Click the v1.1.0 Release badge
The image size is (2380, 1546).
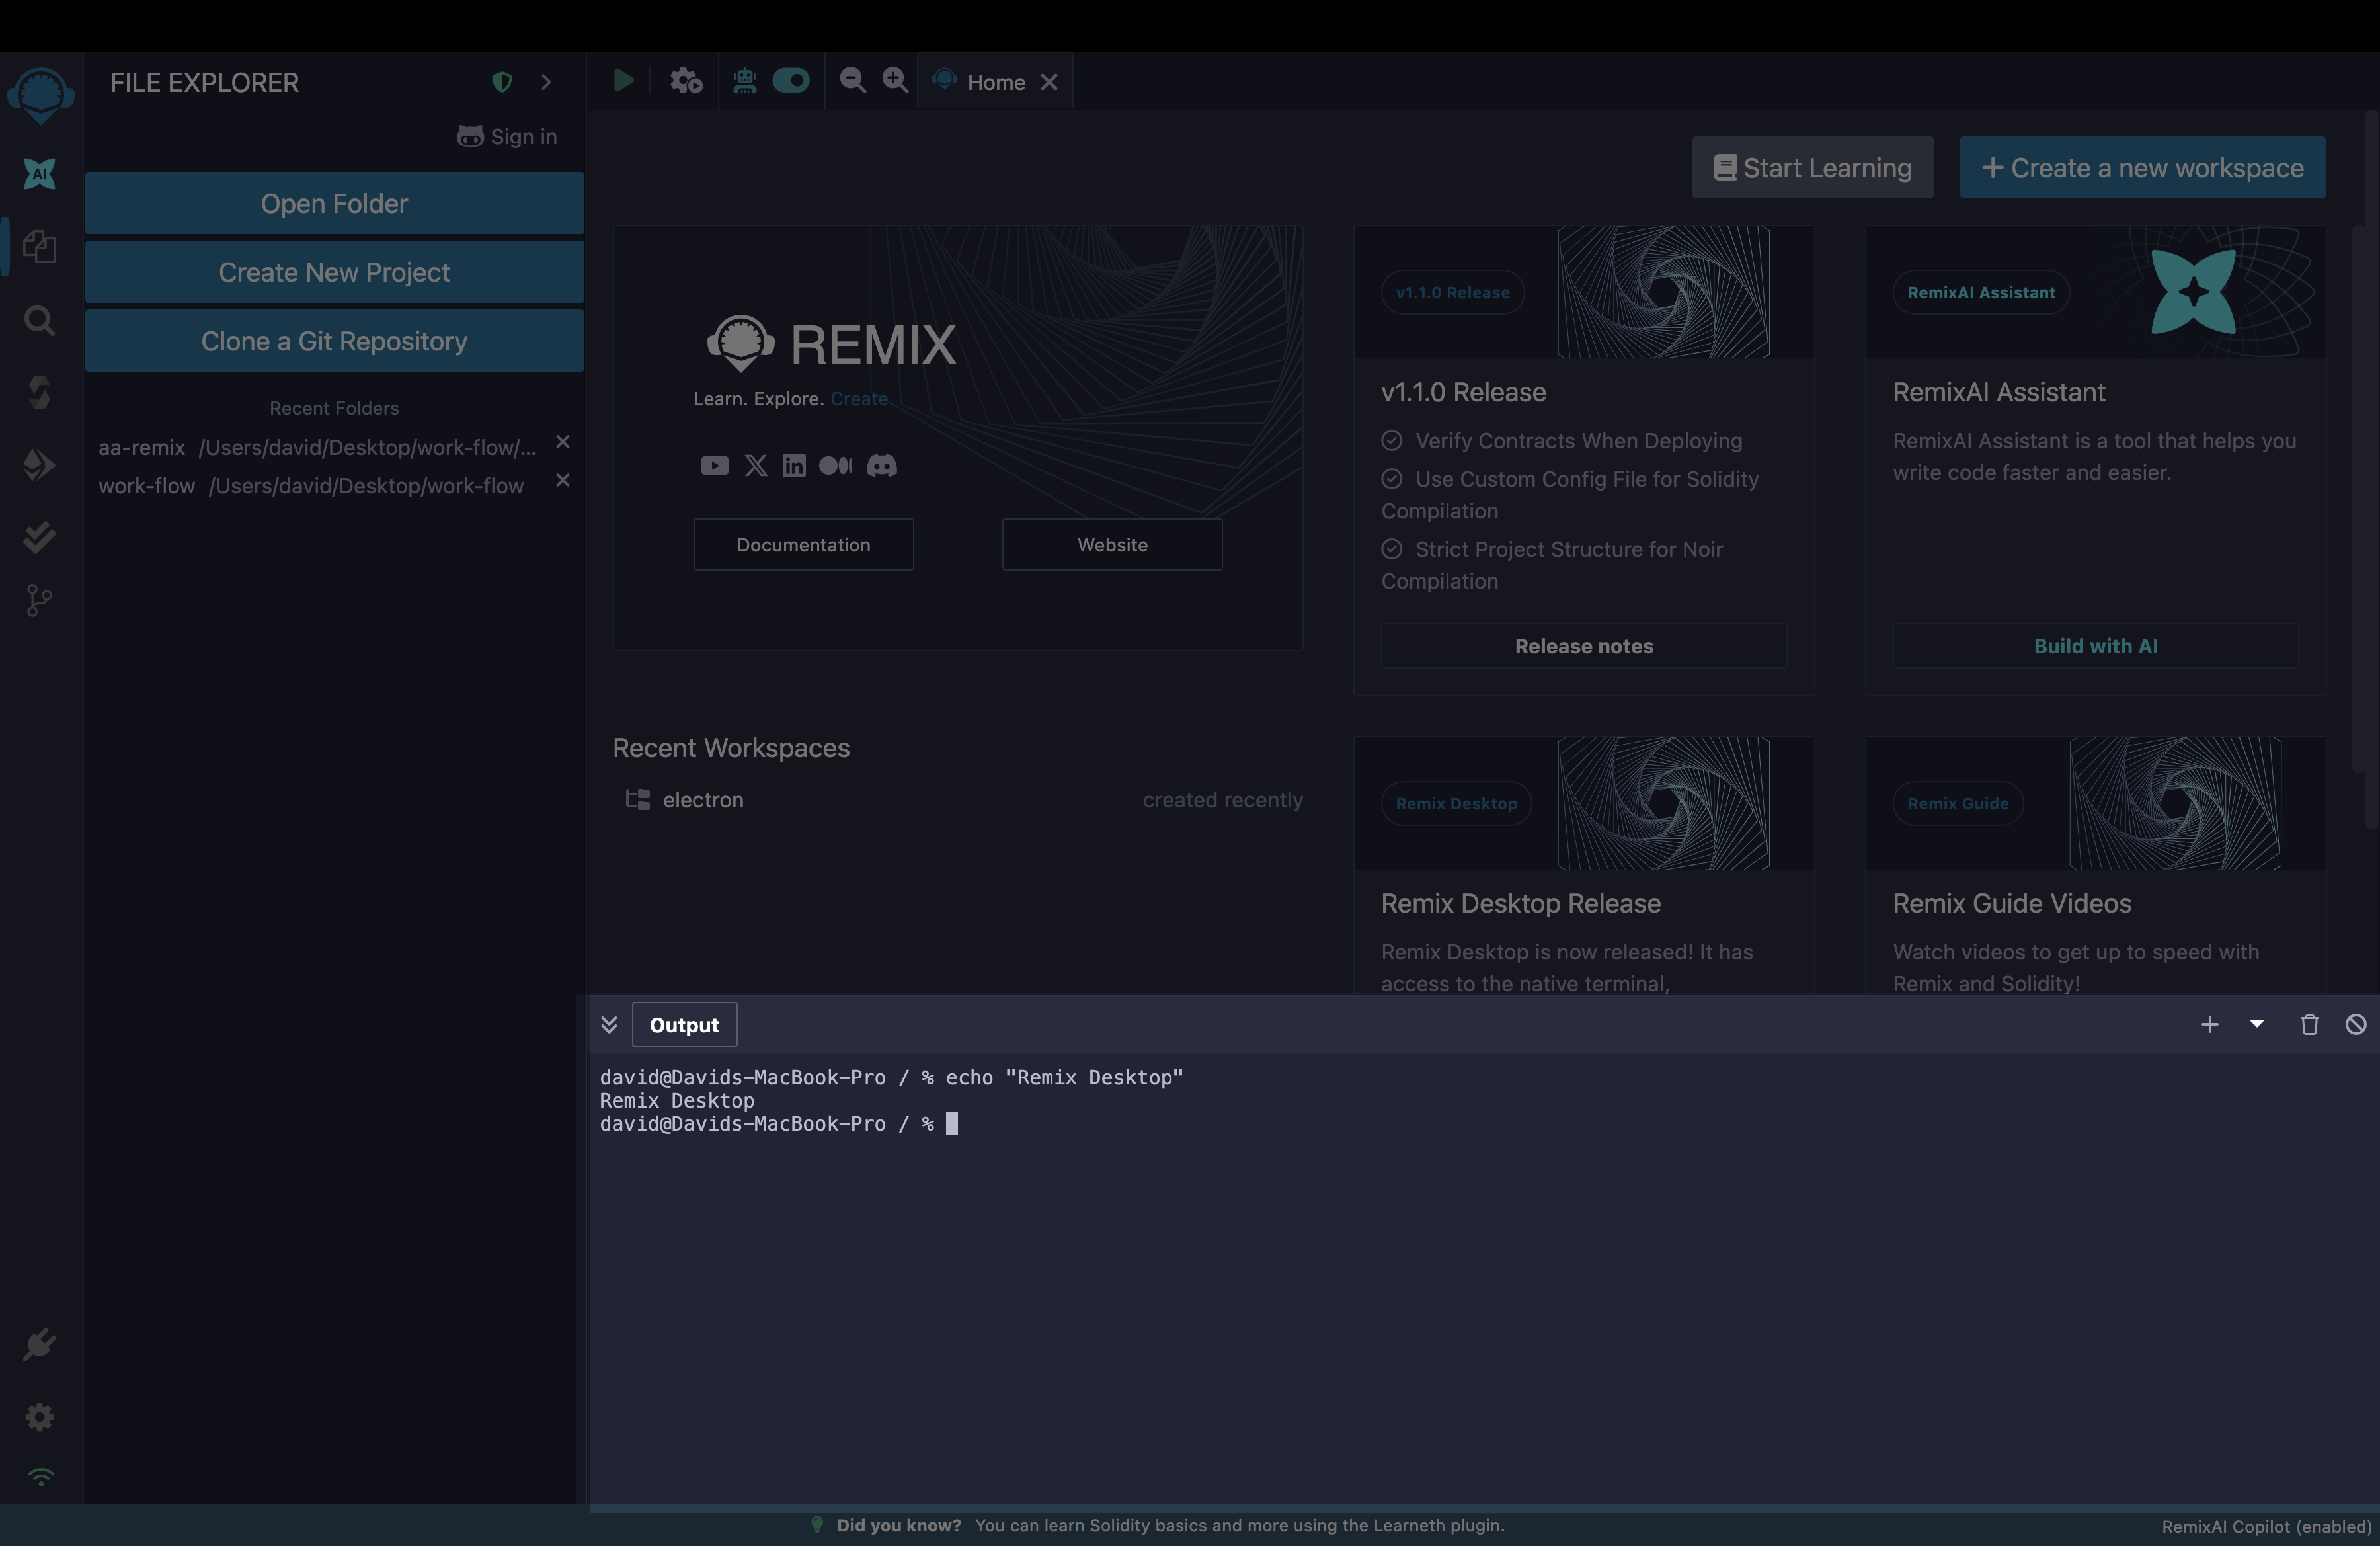point(1453,292)
